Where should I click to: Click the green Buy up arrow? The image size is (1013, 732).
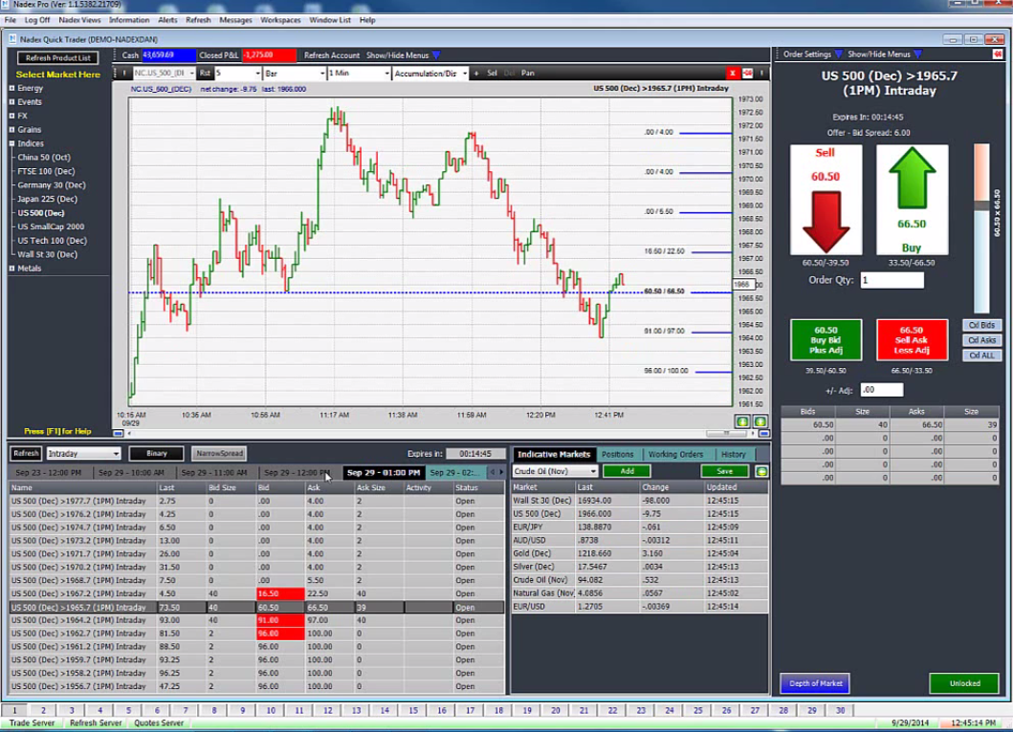(x=912, y=178)
